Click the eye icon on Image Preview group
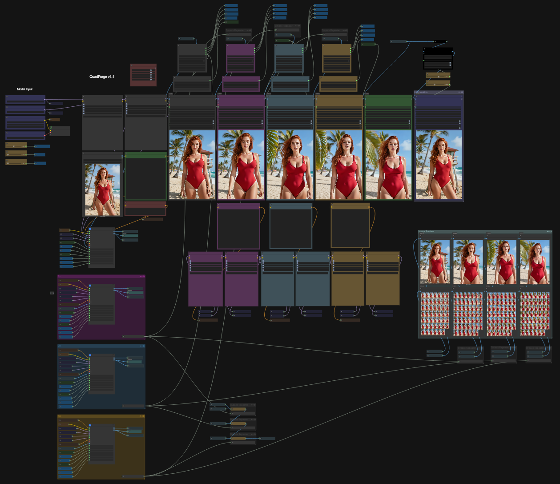 point(550,232)
